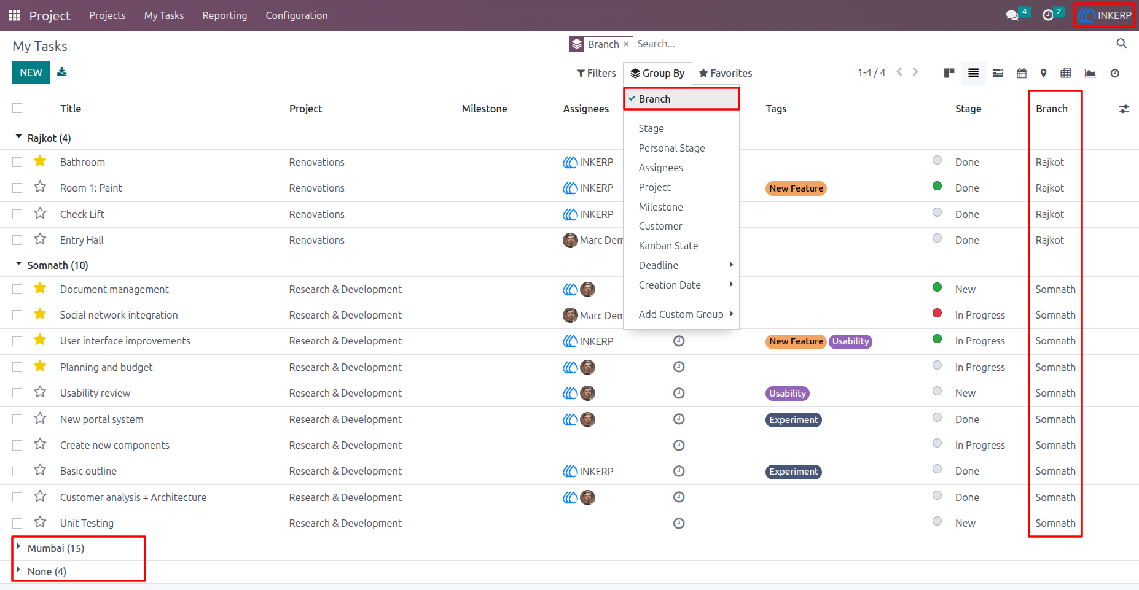Viewport: 1139px width, 590px height.
Task: Check the Usability review row checkbox
Action: click(17, 393)
